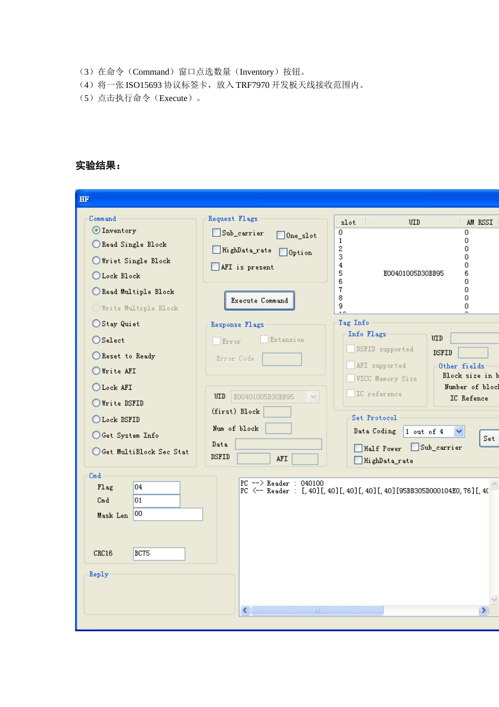The image size is (499, 707).
Task: Click the log scroll left arrow
Action: click(x=245, y=610)
